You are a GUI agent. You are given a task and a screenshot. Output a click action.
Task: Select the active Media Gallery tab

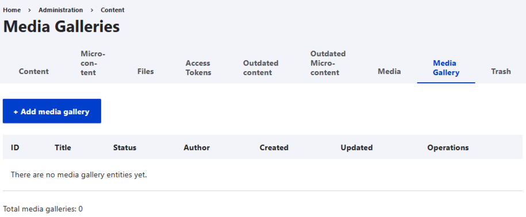pos(446,68)
